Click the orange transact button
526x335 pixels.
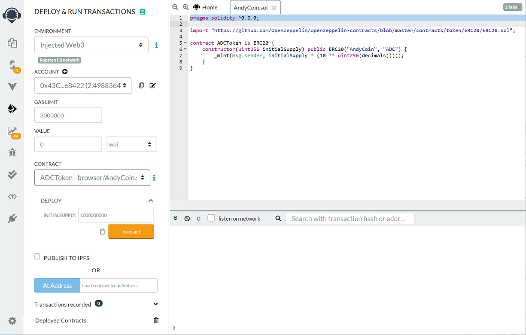click(131, 231)
